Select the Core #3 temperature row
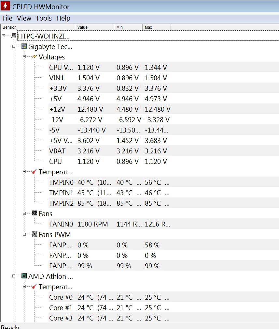Image resolution: width=279 pixels, height=329 pixels. click(x=163, y=318)
